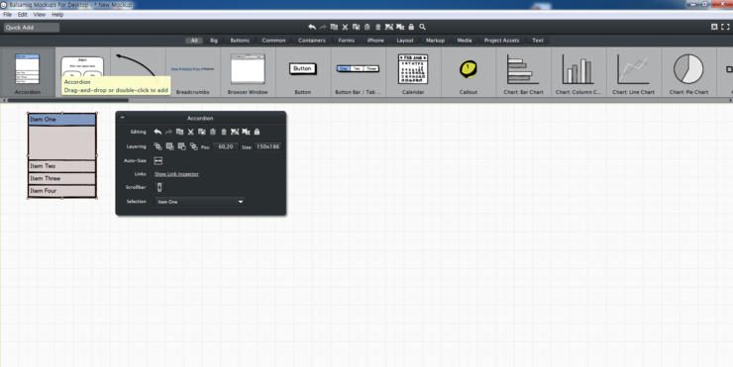Open the Selection dropdown arrow

[241, 202]
